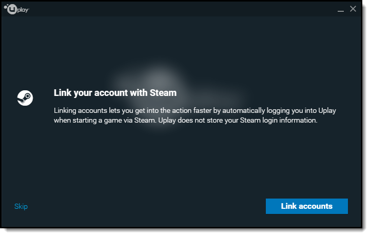The height and width of the screenshot is (236, 370).
Task: Click the text line starting "Linking accounts lets"
Action: [195, 111]
